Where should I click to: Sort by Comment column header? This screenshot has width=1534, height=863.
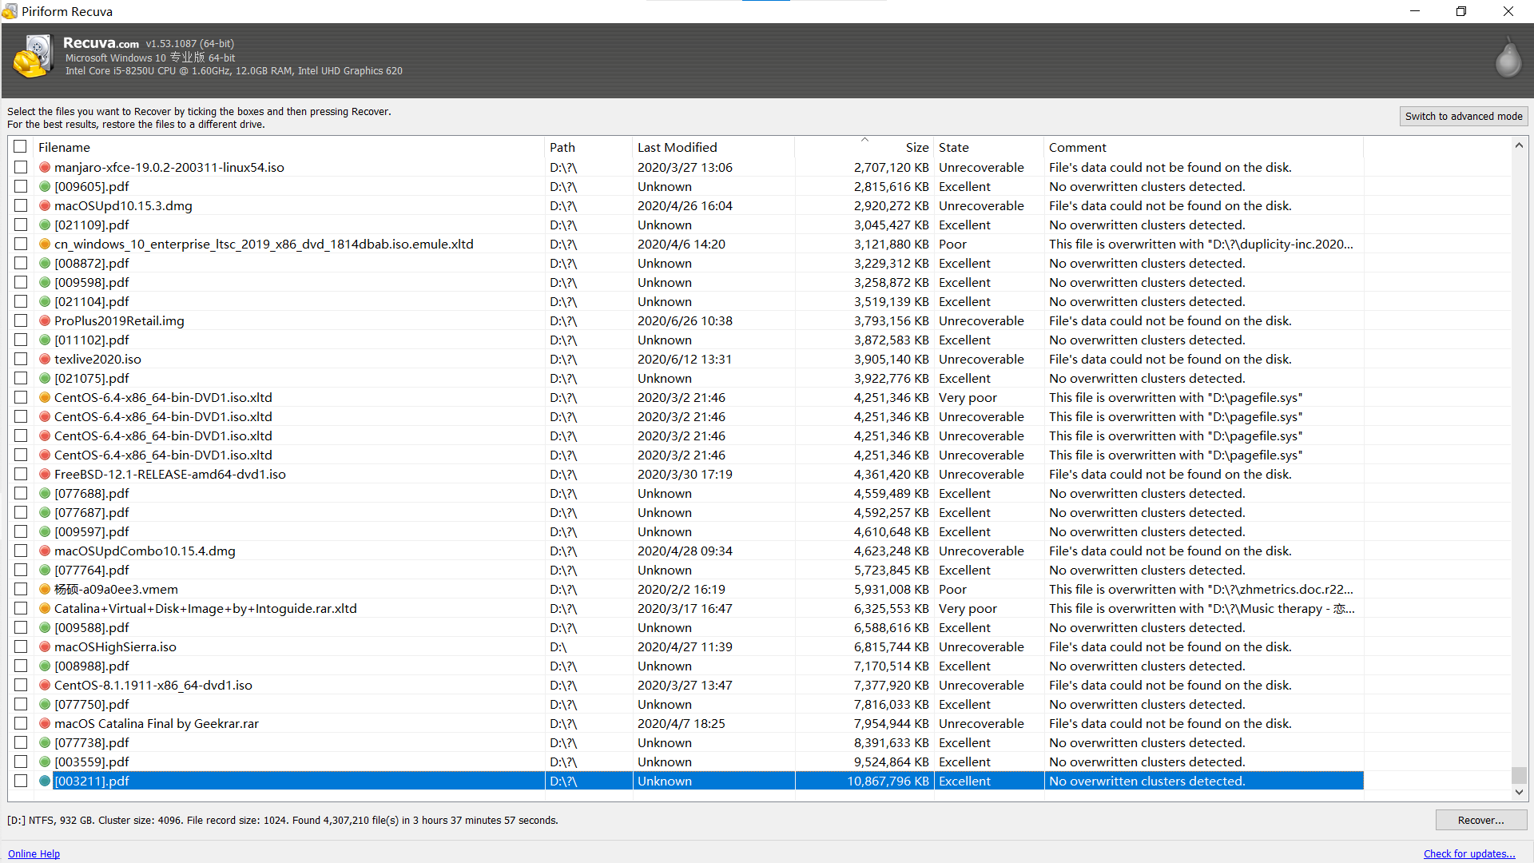click(1203, 147)
